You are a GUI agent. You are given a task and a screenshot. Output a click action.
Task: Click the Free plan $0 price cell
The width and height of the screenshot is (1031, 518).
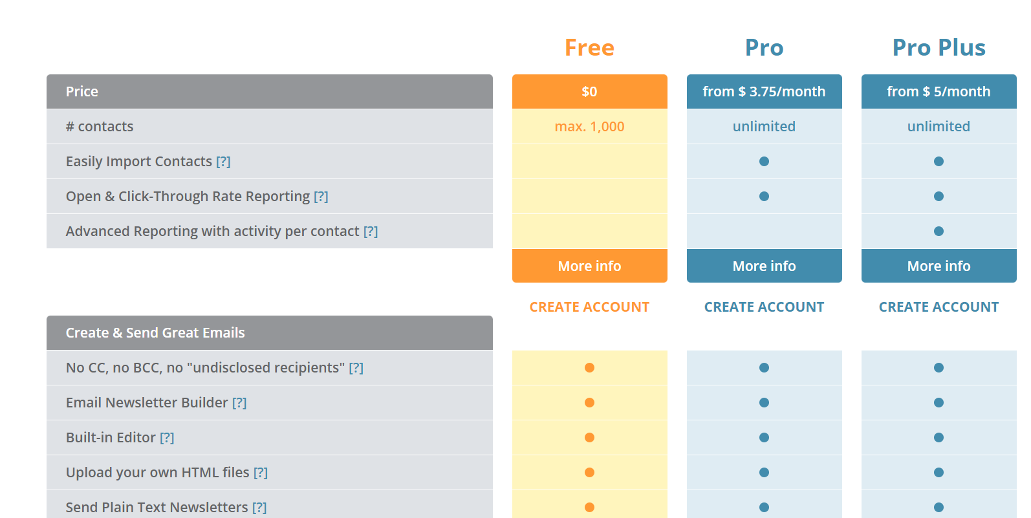(590, 91)
